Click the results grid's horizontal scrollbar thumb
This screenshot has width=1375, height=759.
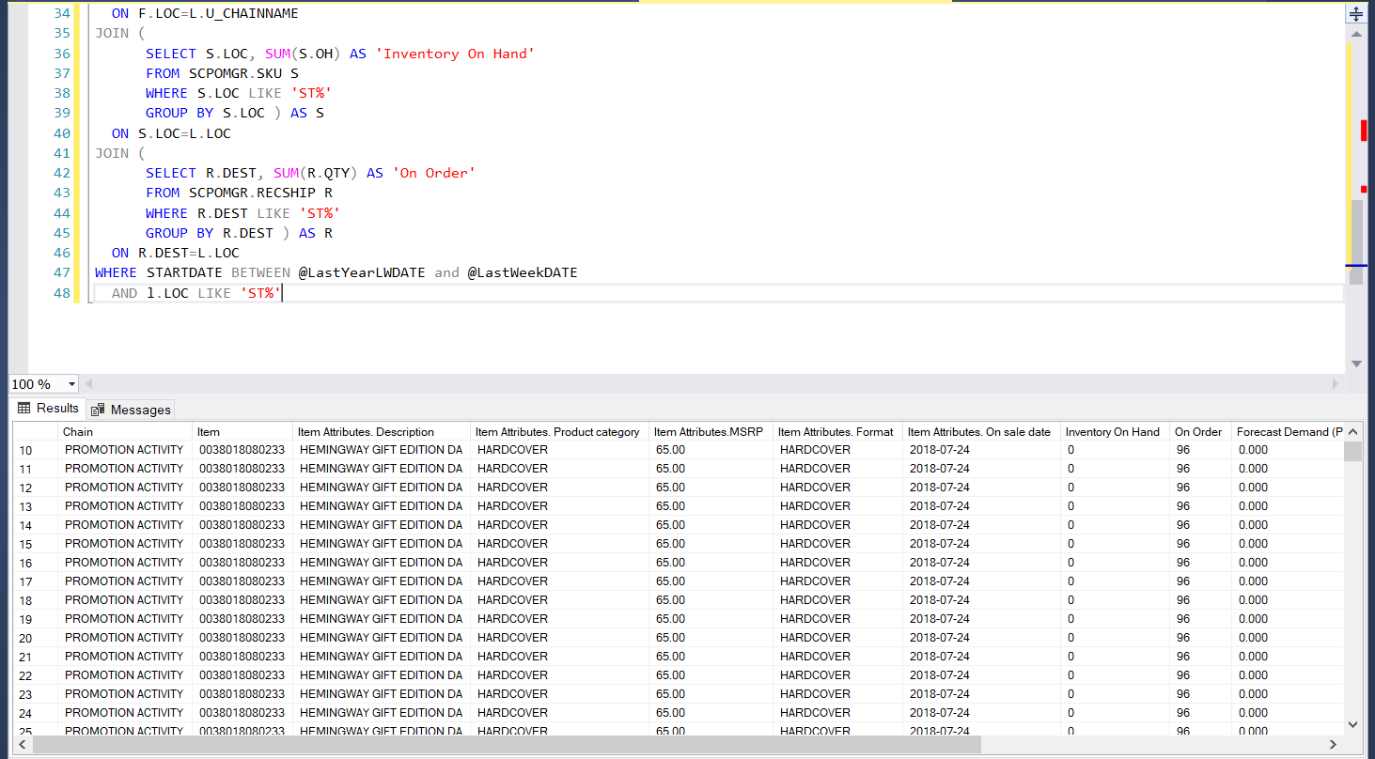tap(508, 744)
